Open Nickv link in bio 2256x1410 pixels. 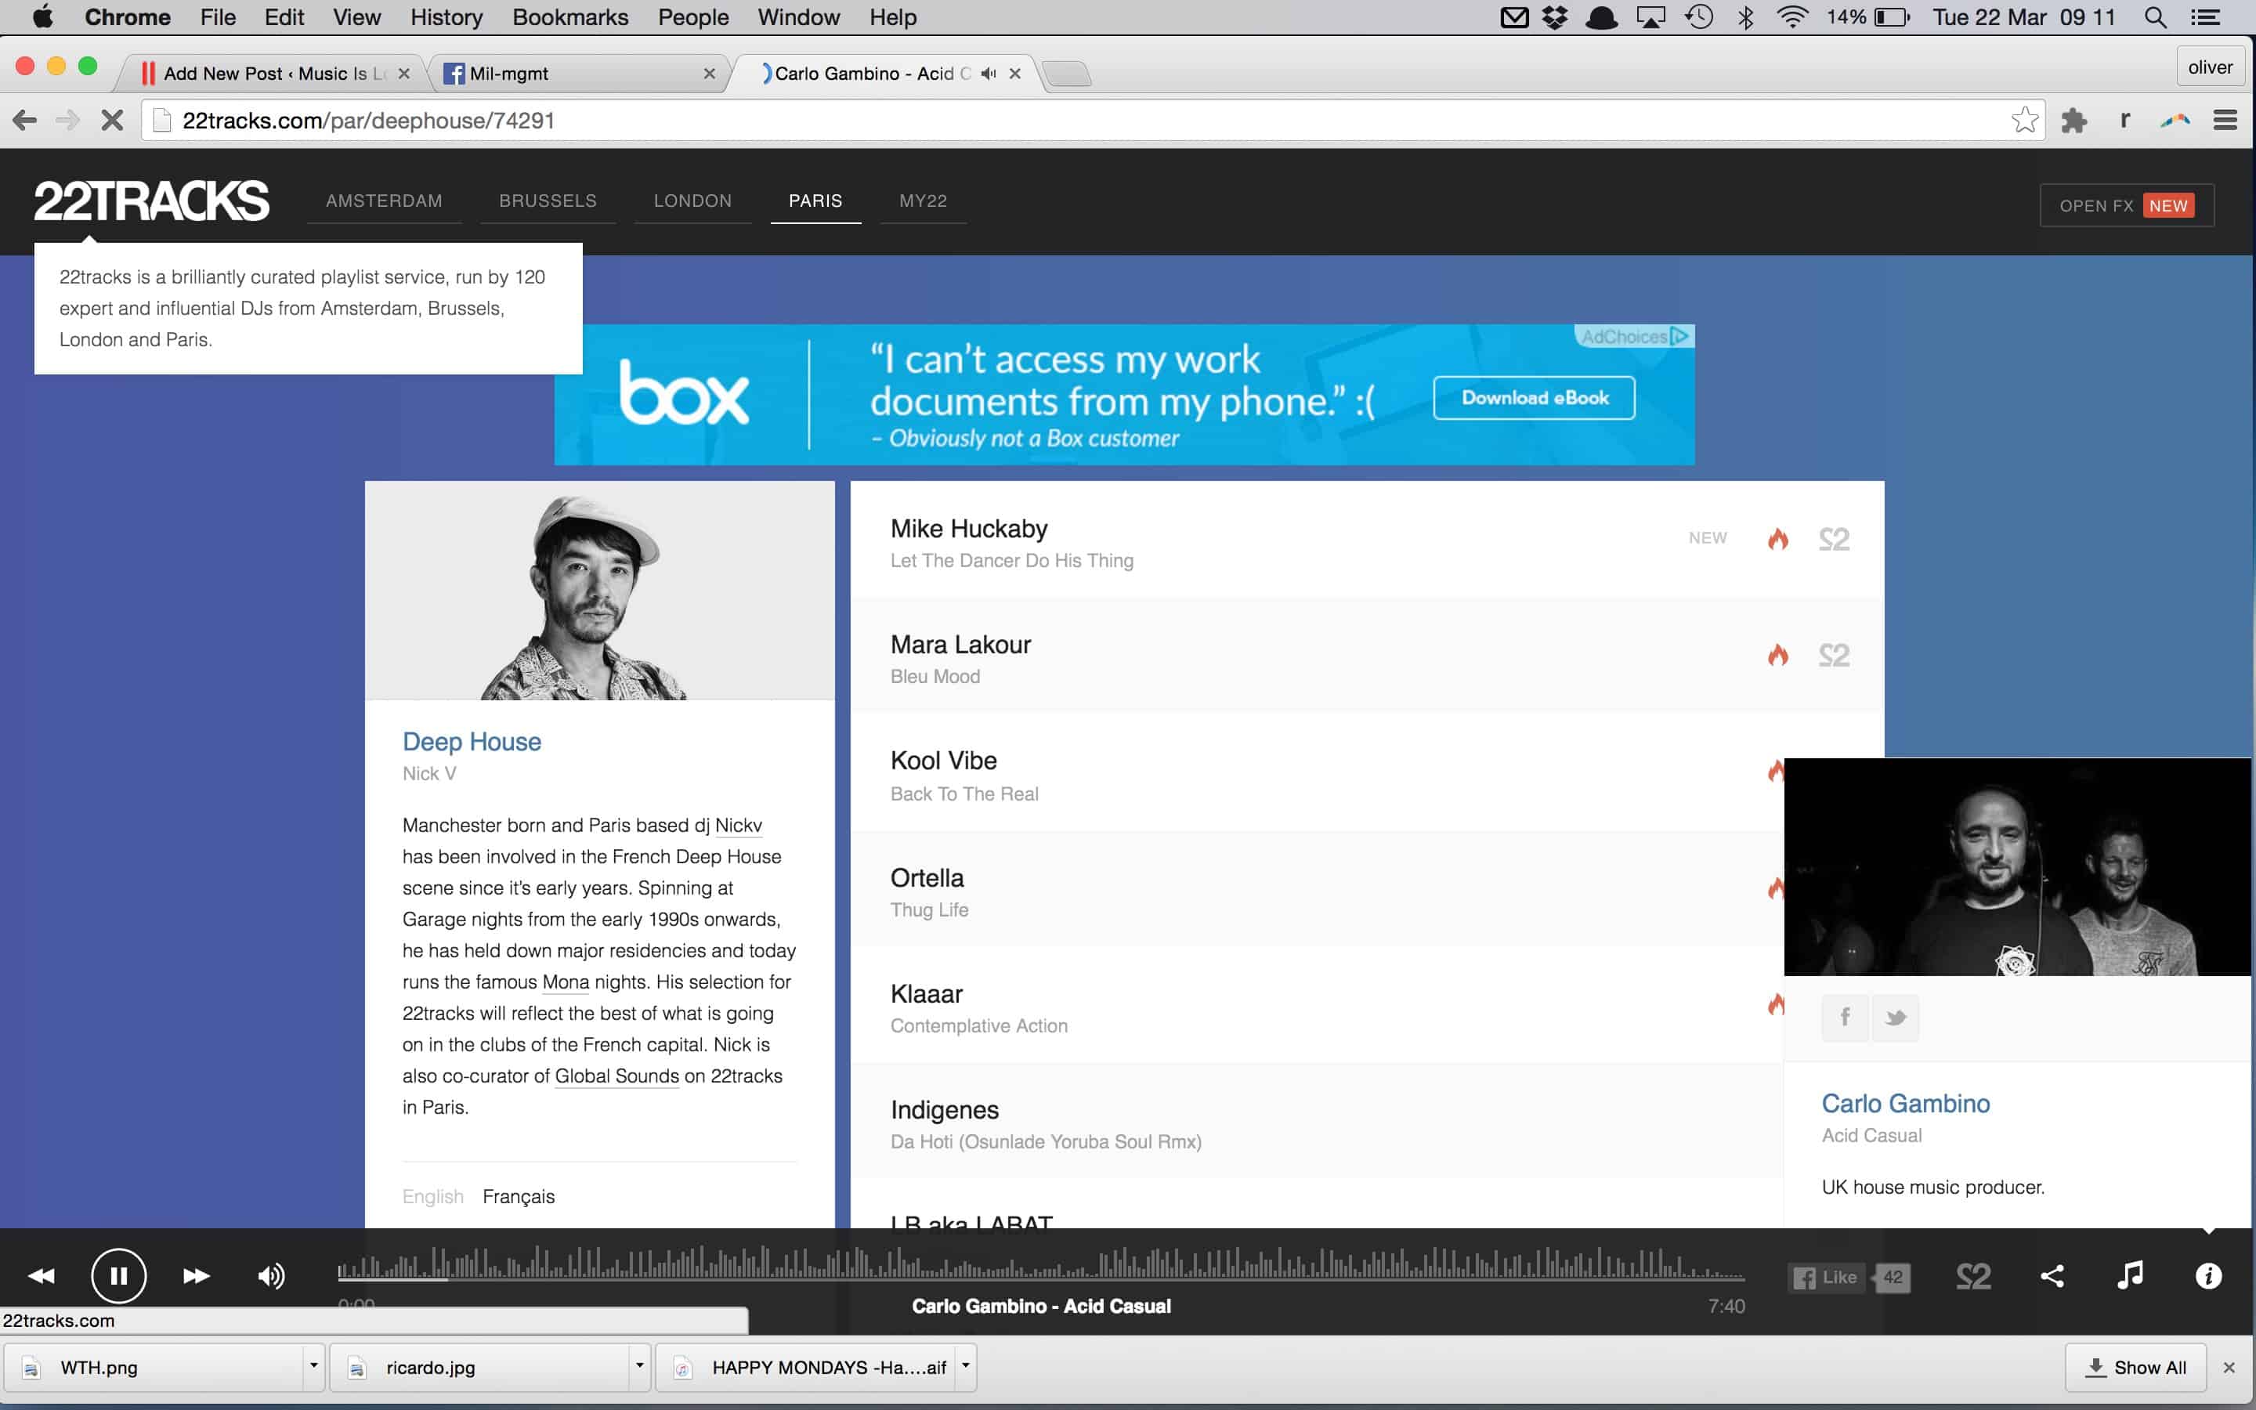pyautogui.click(x=739, y=826)
